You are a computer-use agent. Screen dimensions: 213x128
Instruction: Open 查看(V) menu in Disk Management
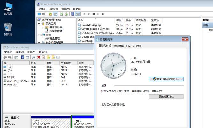[31, 52]
